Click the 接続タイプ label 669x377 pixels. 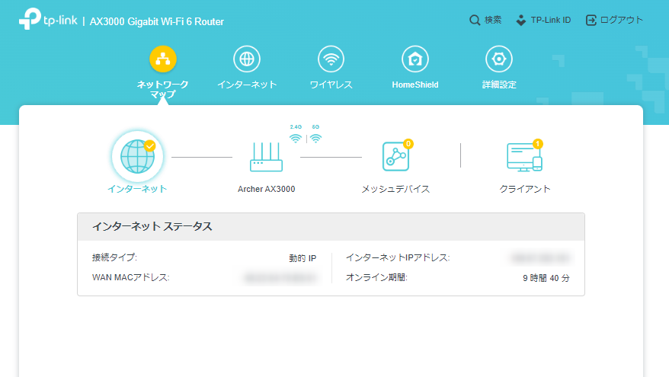(x=114, y=257)
